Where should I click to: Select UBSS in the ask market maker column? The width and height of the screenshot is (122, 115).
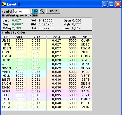(x=85, y=44)
